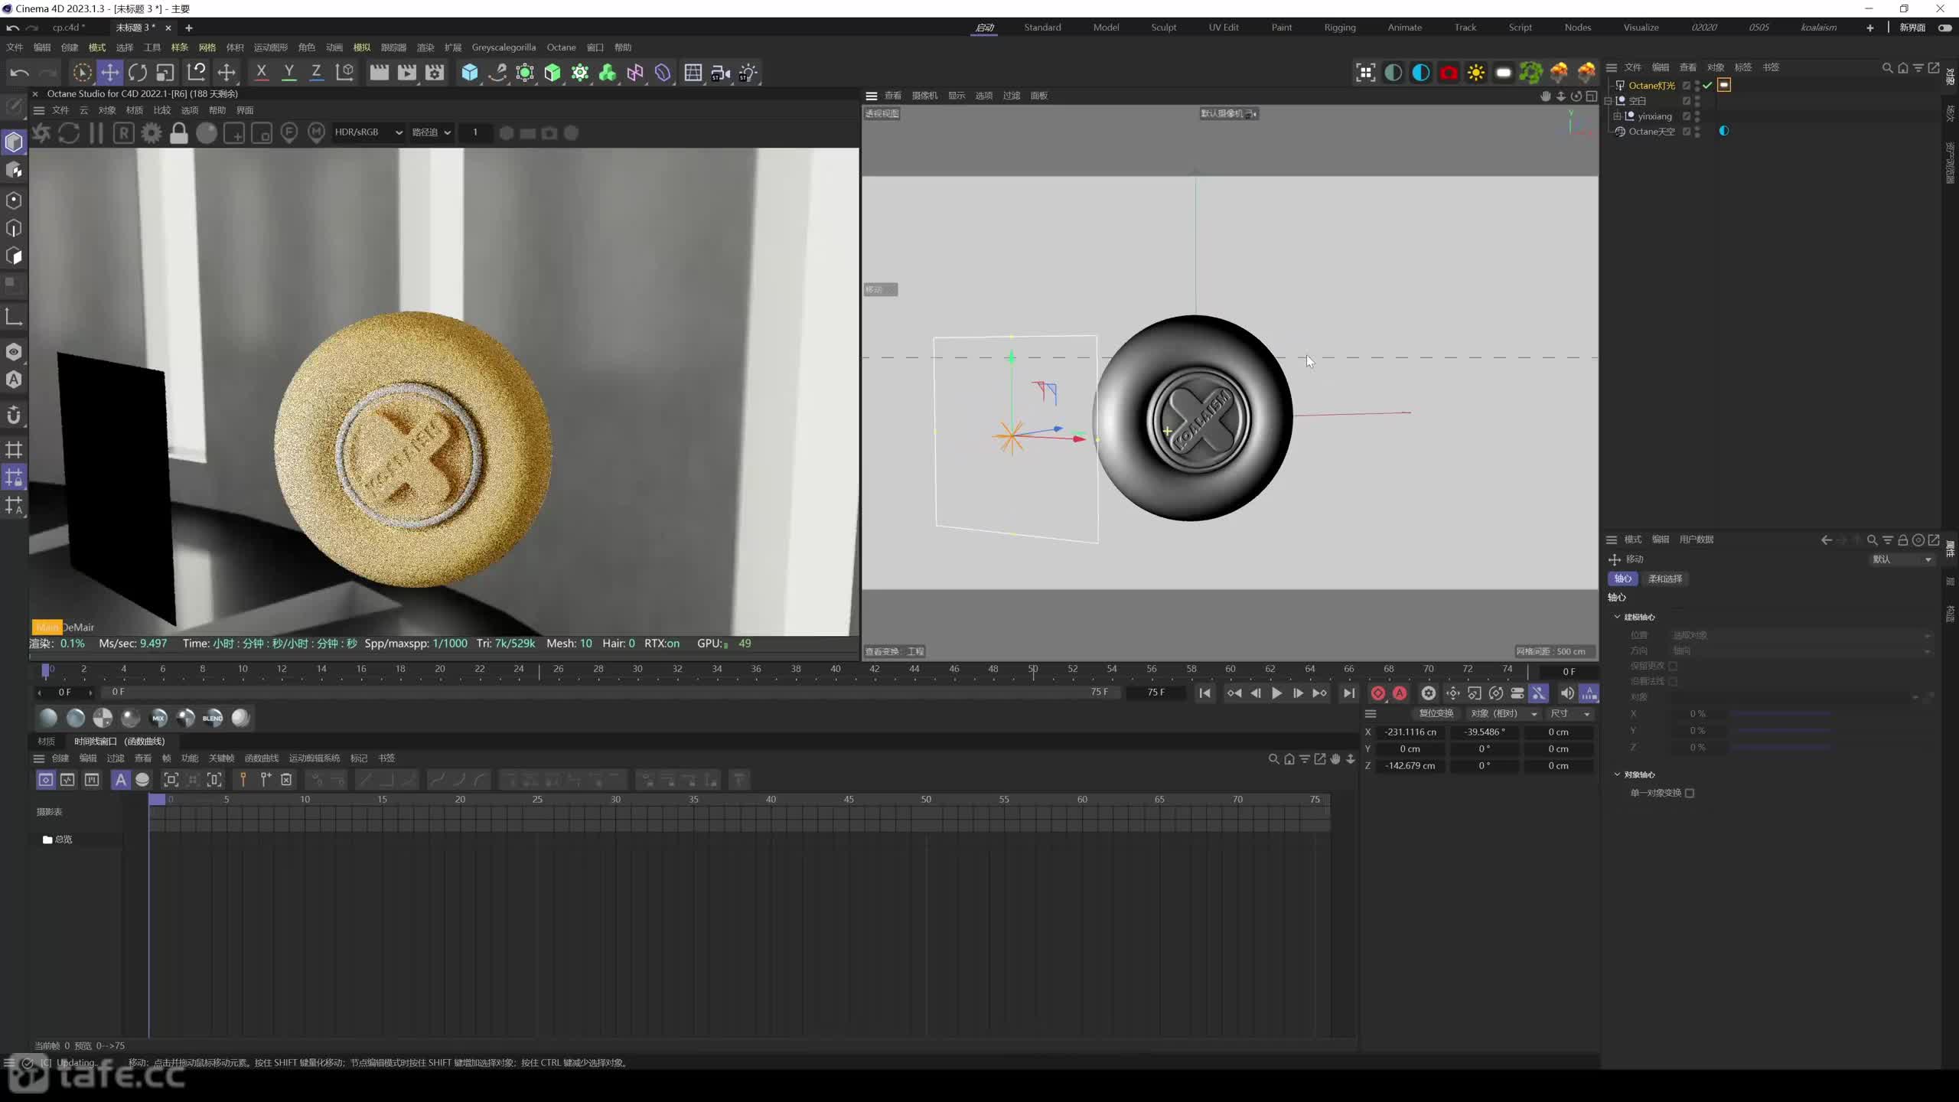The image size is (1959, 1102).
Task: Click the Render to Picture Viewer clapperboard
Action: click(406, 73)
